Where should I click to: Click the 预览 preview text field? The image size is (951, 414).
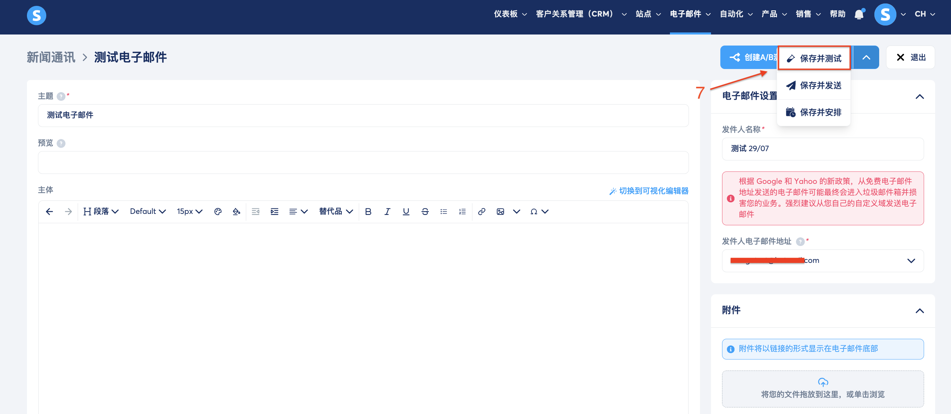point(363,162)
